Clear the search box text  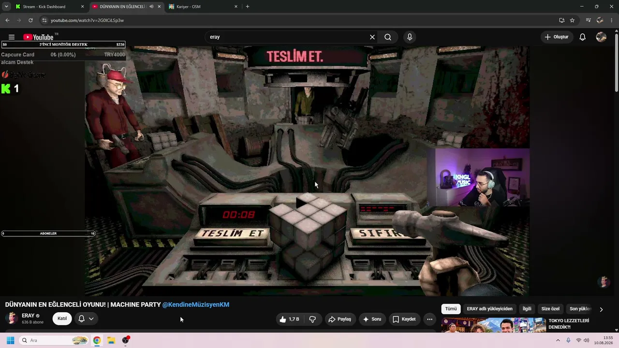(372, 37)
